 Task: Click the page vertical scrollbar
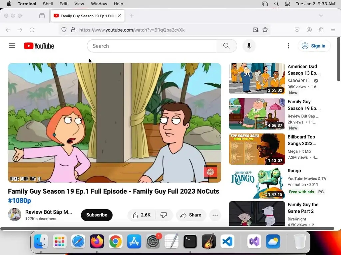[x=339, y=59]
